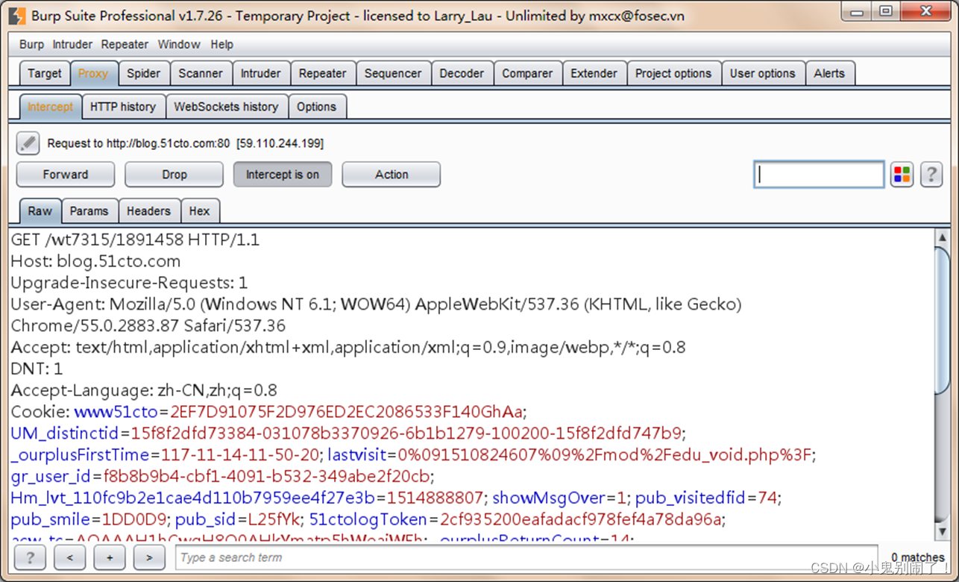Switch to the Alerts tab

pyautogui.click(x=829, y=73)
